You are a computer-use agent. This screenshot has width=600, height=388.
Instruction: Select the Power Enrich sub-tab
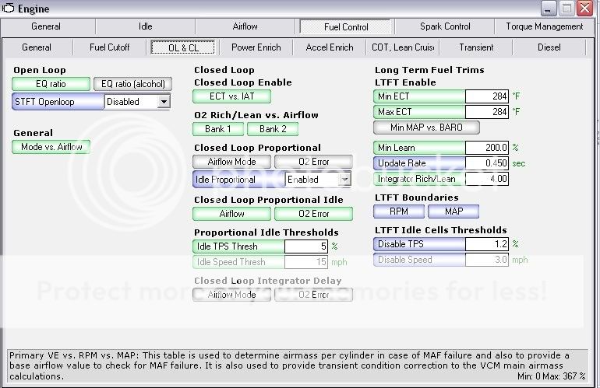coord(256,47)
